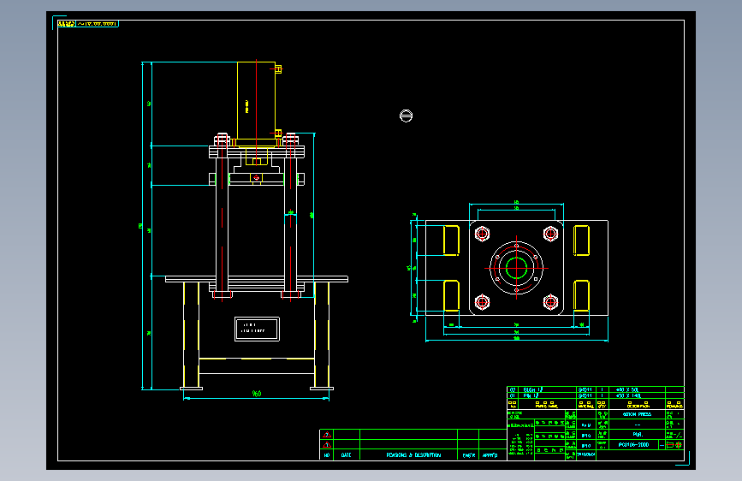Click the NO header in revision block
Screen dimensions: 742x481
pyautogui.click(x=327, y=455)
